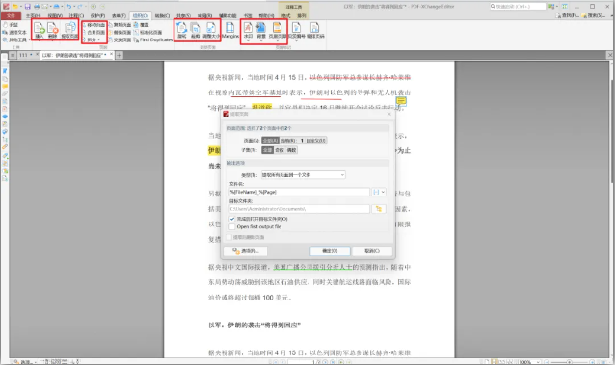Image resolution: width=615 pixels, height=365 pixels.
Task: Click the OK button in extract dialog
Action: pyautogui.click(x=330, y=251)
